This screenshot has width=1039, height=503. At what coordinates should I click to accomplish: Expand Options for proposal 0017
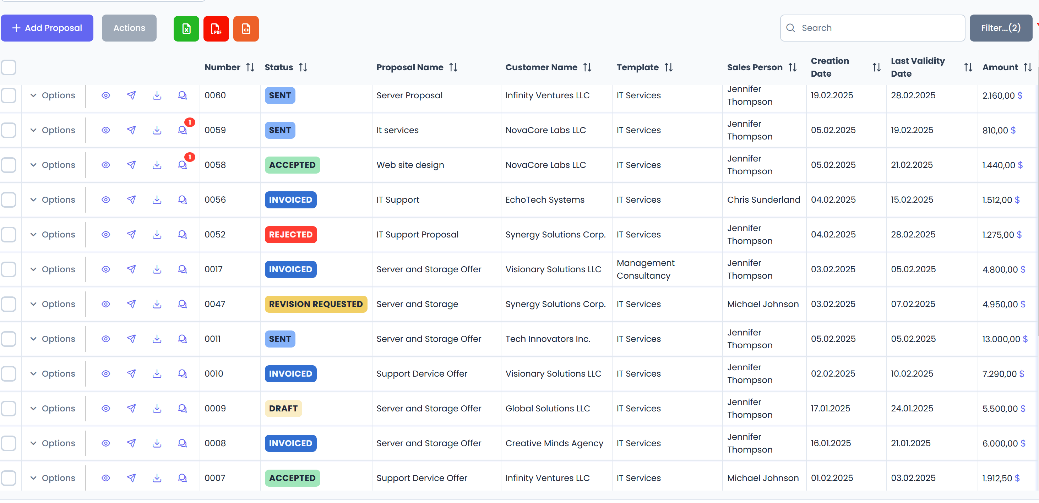53,269
